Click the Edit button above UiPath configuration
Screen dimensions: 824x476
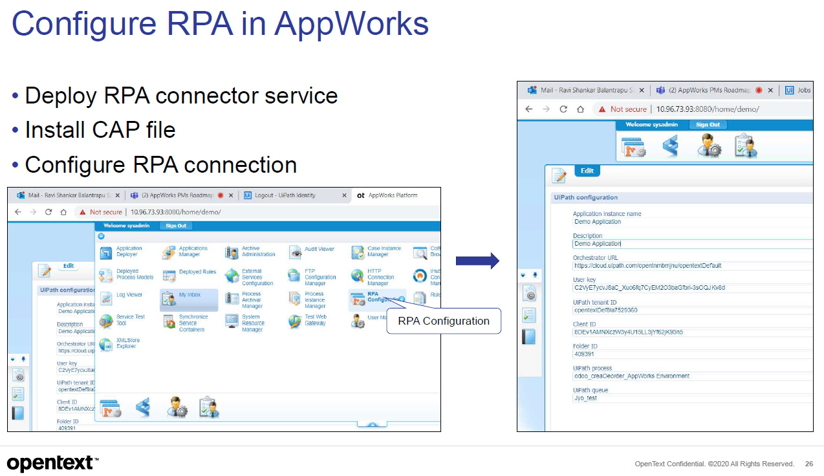click(x=587, y=170)
